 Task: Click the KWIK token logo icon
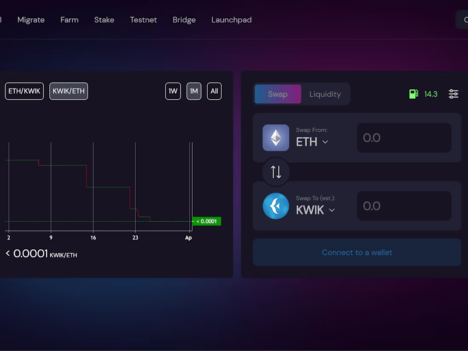pyautogui.click(x=276, y=206)
